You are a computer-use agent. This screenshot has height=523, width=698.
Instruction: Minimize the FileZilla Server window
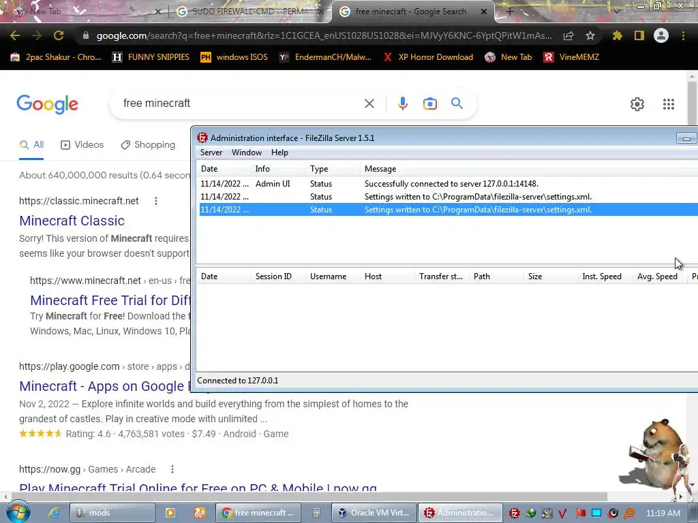click(686, 138)
